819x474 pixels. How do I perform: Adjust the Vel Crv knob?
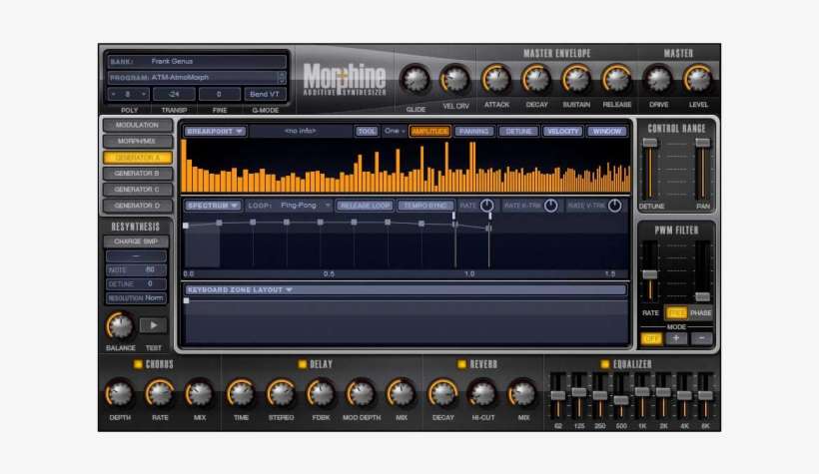(x=454, y=80)
